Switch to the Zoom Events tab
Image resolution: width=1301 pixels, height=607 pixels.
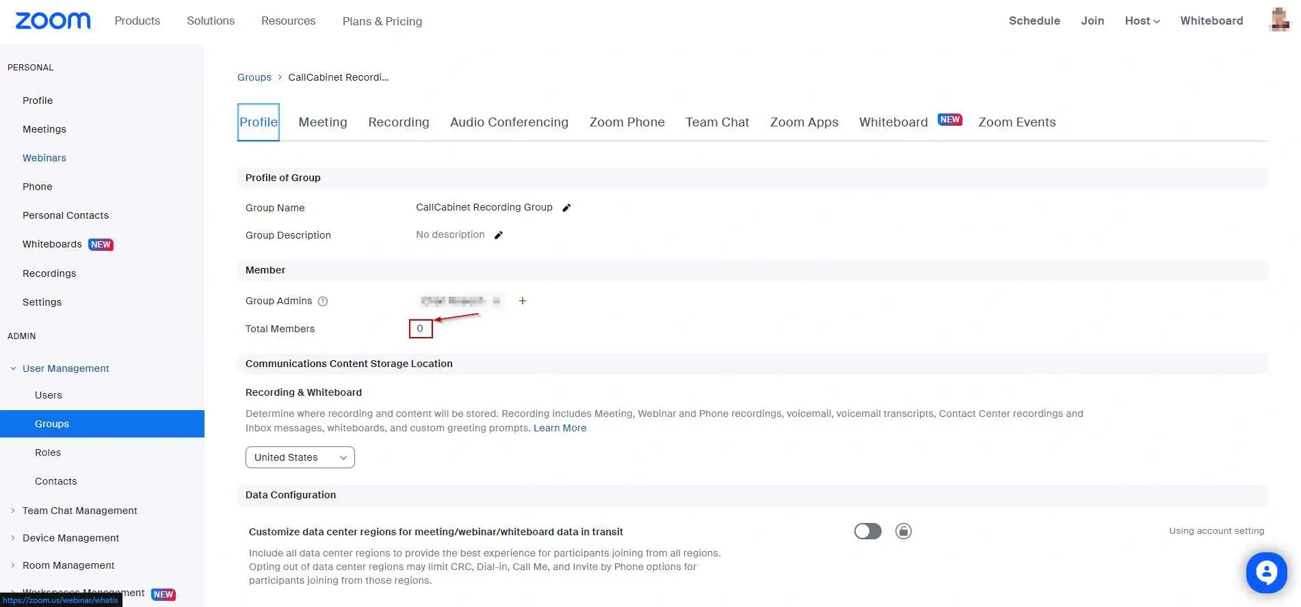[x=1017, y=122]
